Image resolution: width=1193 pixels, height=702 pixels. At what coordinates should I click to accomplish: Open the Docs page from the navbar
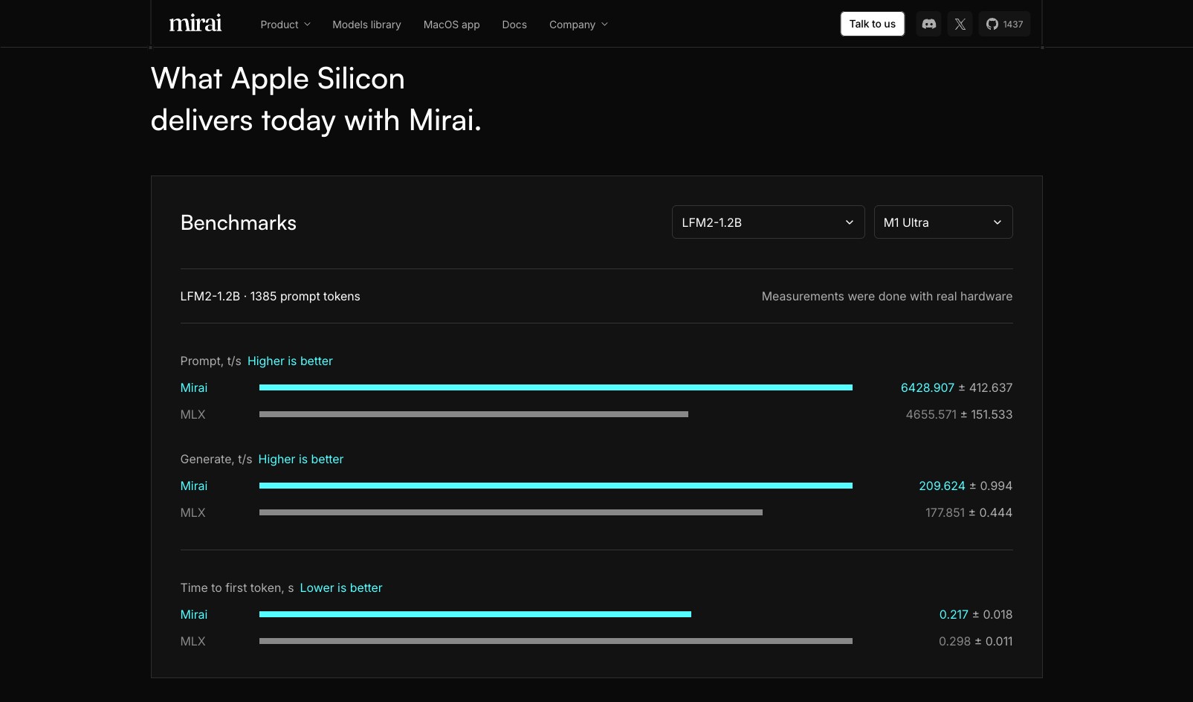click(x=514, y=24)
